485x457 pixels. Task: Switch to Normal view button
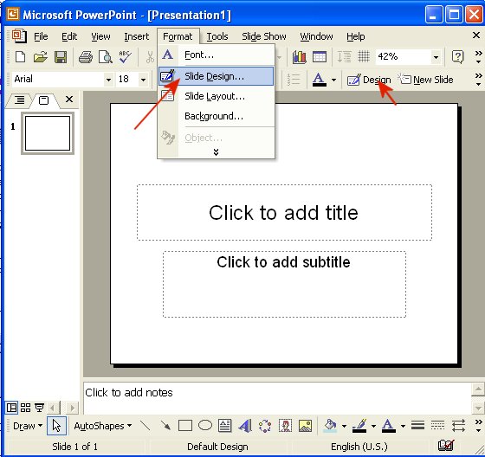click(x=12, y=408)
